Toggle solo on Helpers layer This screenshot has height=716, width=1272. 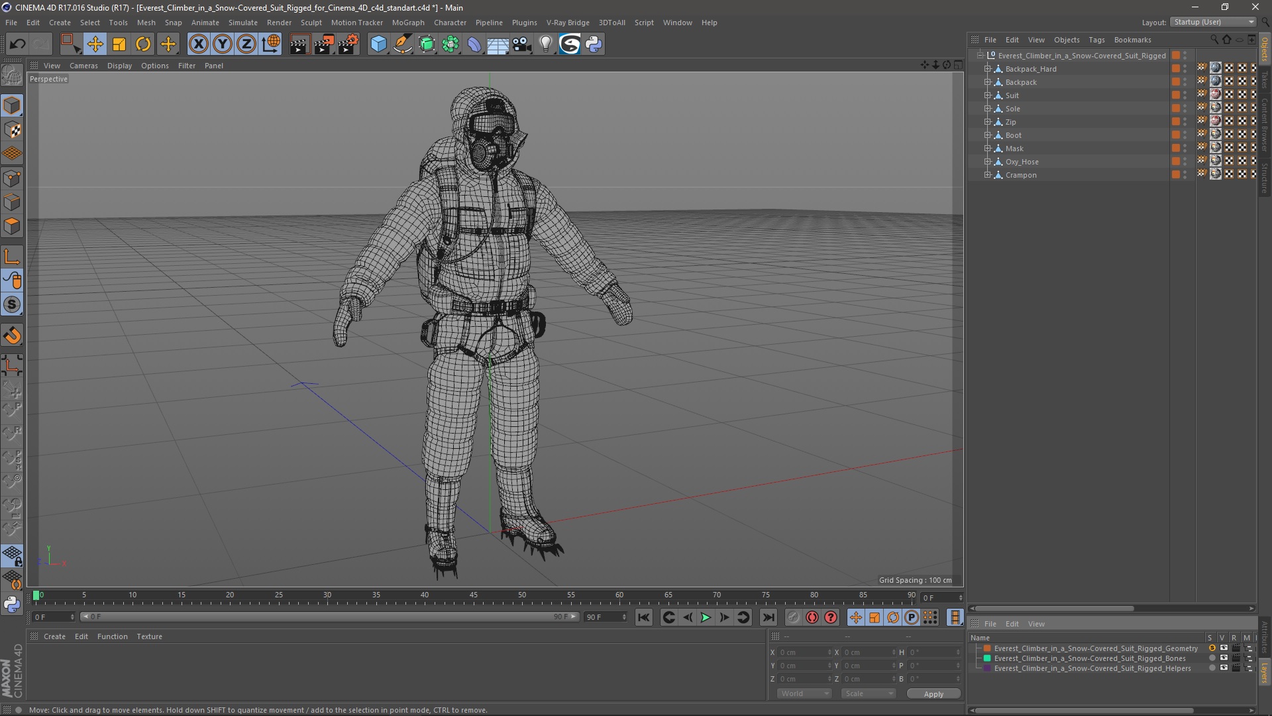pos(1212,668)
